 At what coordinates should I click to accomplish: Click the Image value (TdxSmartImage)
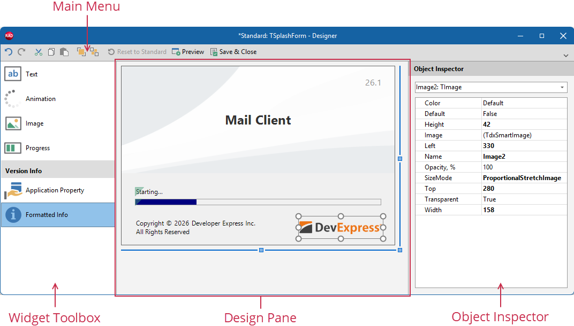[524, 135]
